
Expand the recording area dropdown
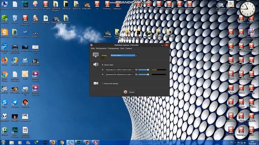coord(137,56)
